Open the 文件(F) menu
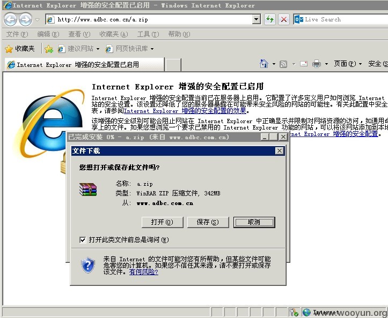 tap(17, 34)
